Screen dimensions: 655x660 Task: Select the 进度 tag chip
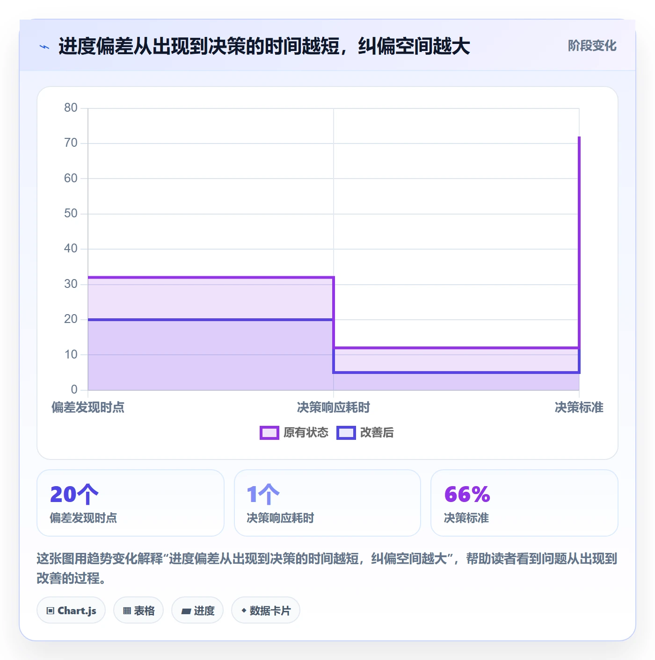tap(197, 610)
